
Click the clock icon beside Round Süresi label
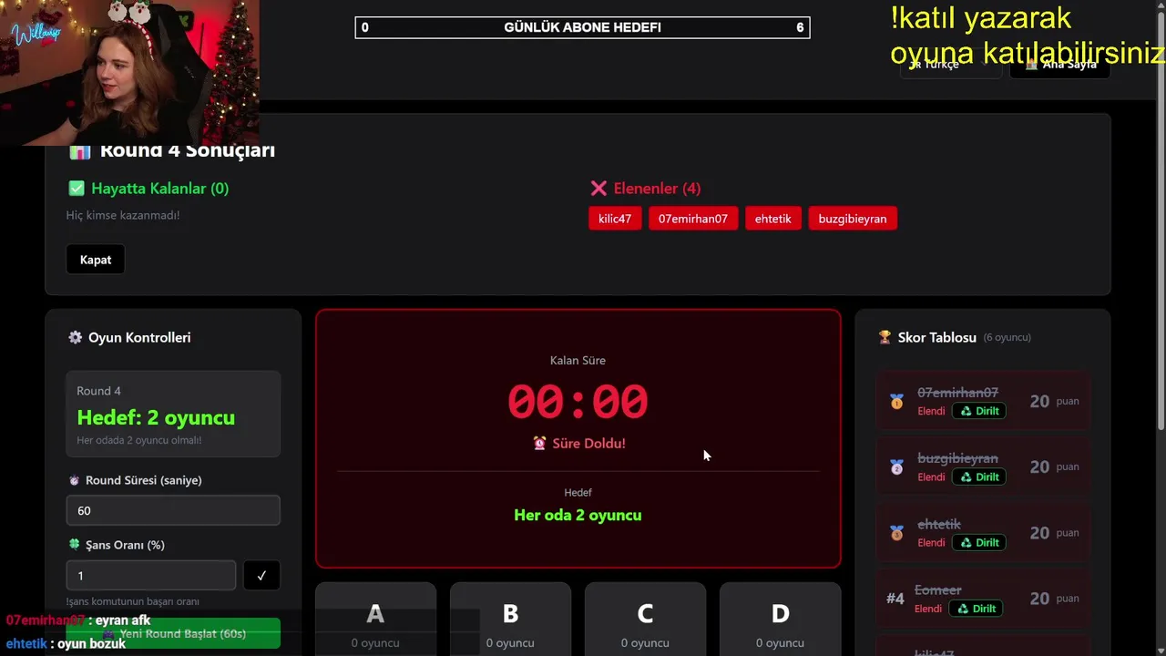(75, 480)
